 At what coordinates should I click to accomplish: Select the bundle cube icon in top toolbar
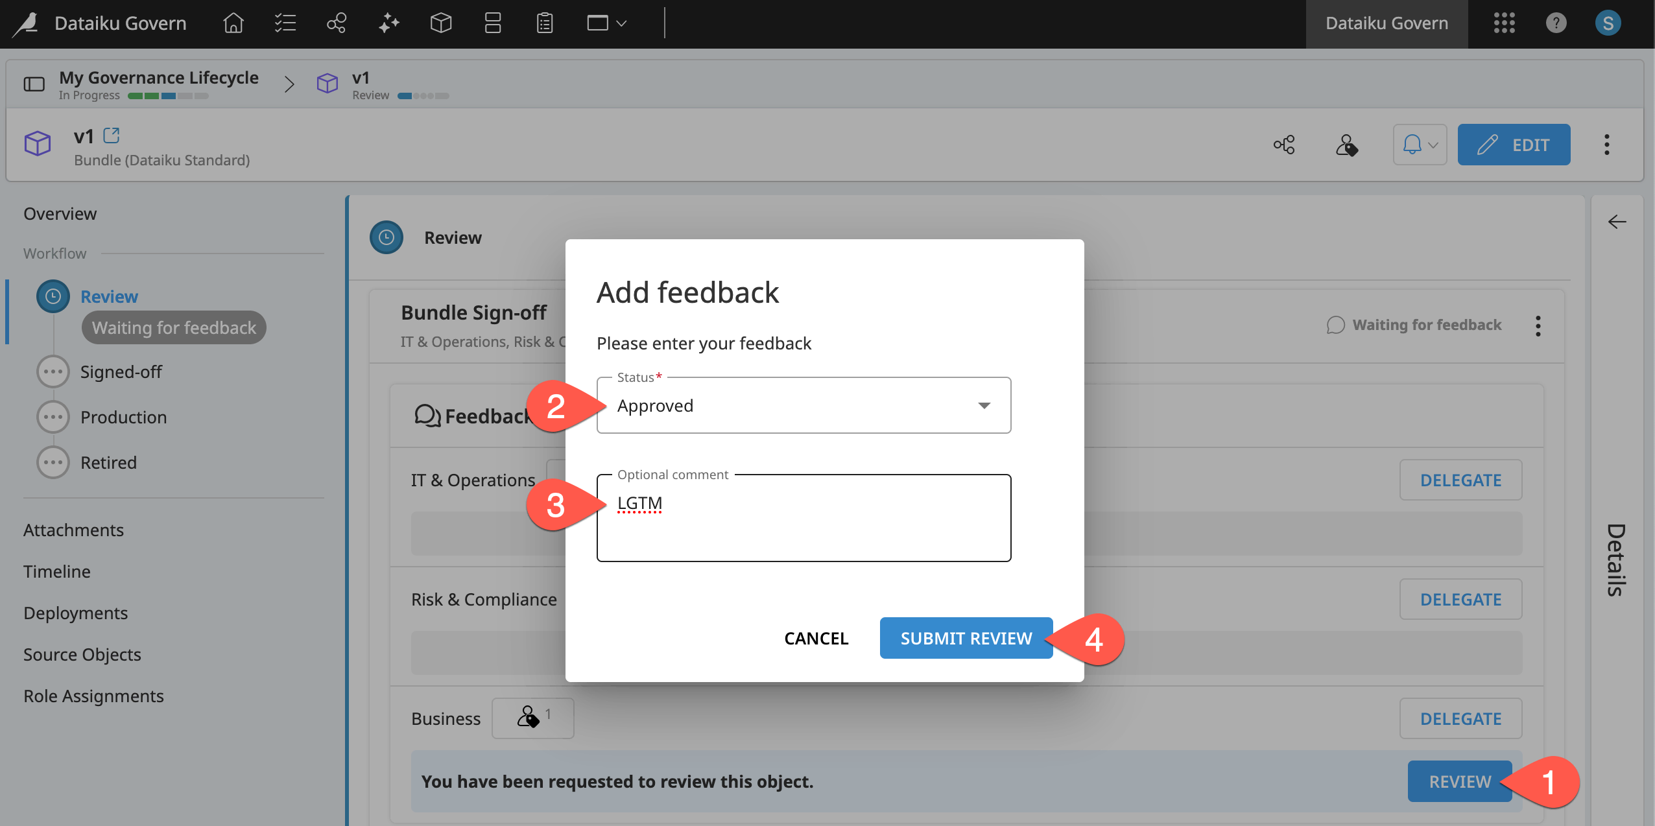pos(440,23)
